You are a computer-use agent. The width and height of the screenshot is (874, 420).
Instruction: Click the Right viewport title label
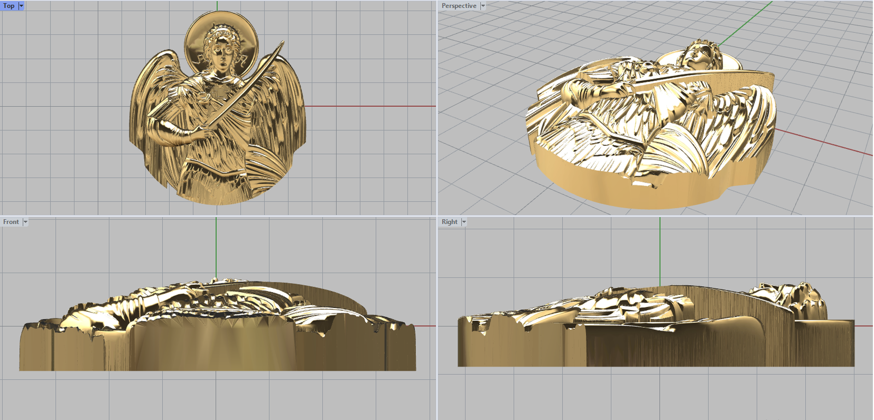449,222
